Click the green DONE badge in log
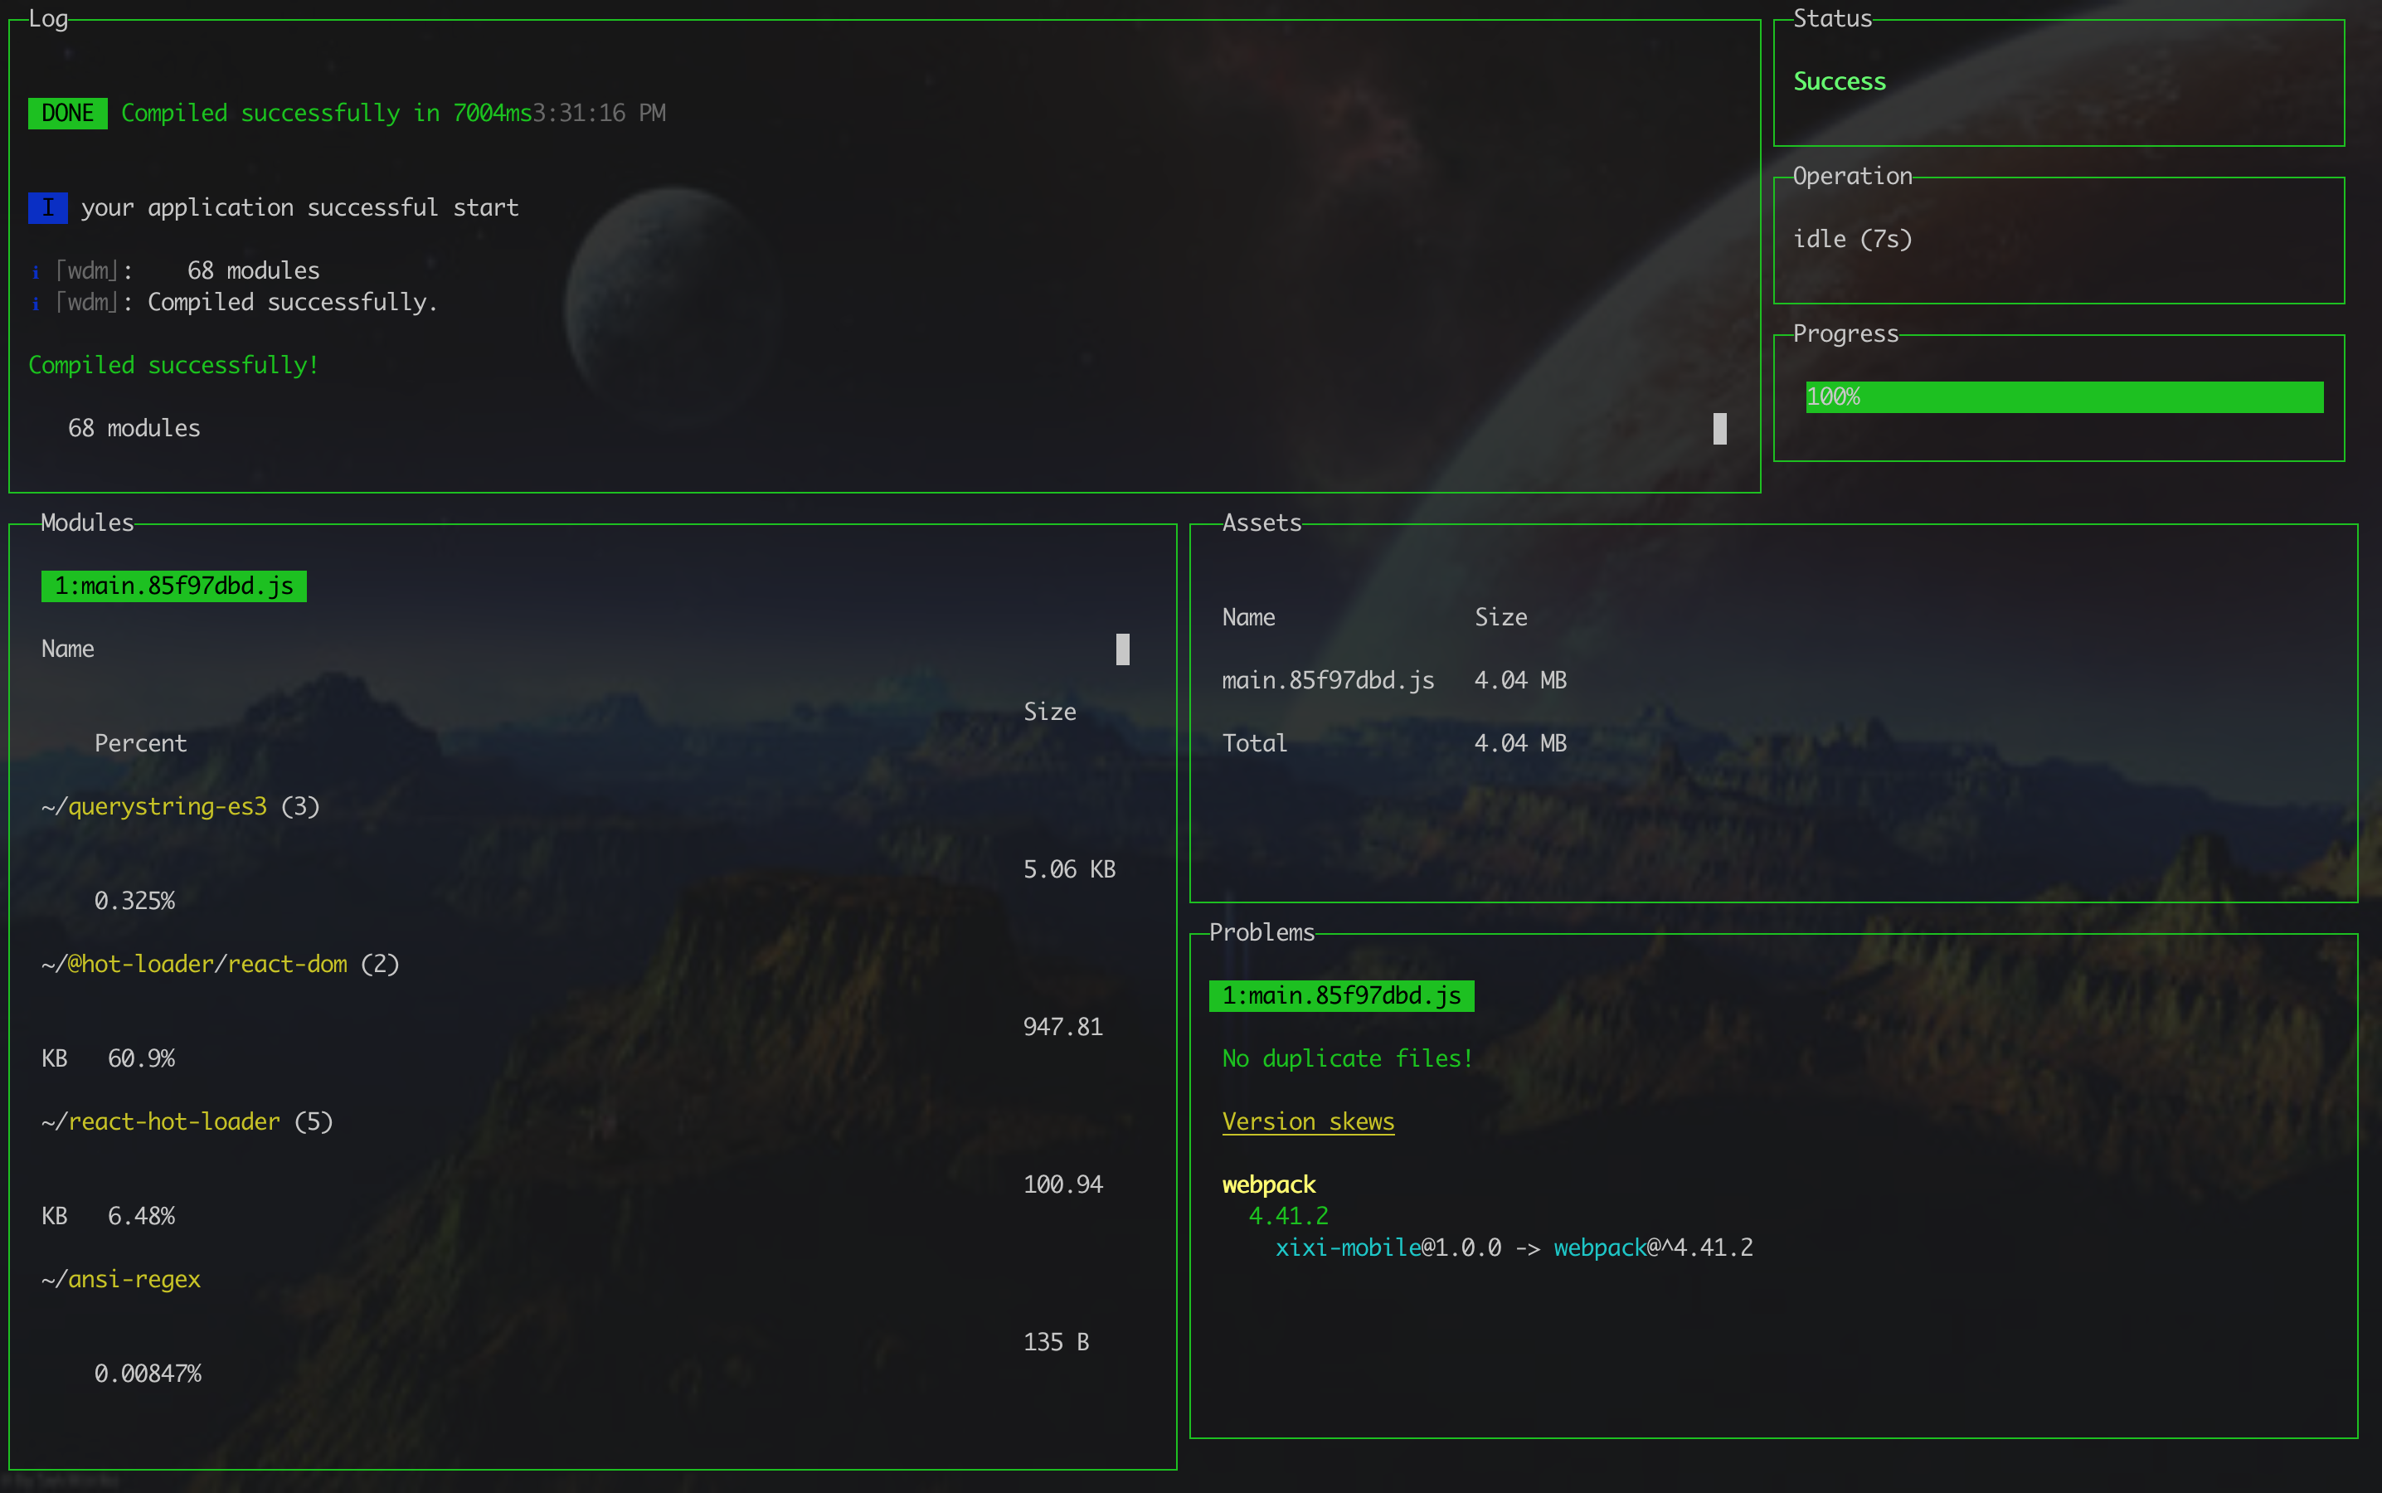This screenshot has width=2382, height=1493. (67, 114)
